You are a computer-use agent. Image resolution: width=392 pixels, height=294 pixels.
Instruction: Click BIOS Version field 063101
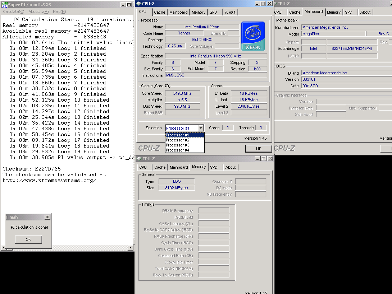click(346, 79)
